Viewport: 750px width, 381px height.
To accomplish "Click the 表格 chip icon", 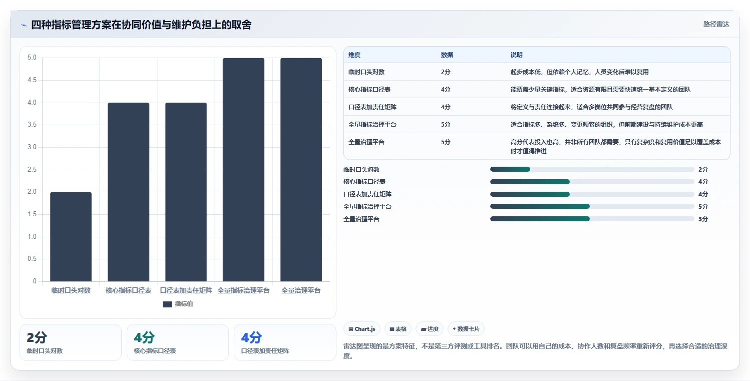I will (392, 329).
